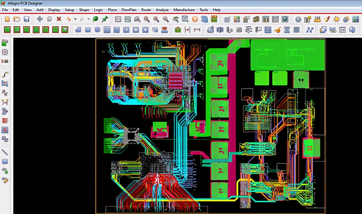Expand the Undo history dropdown arrow
This screenshot has height=214, width=362.
(75, 19)
